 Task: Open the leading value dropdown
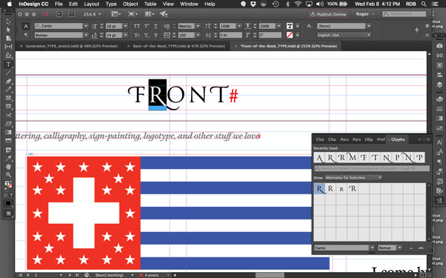click(126, 35)
